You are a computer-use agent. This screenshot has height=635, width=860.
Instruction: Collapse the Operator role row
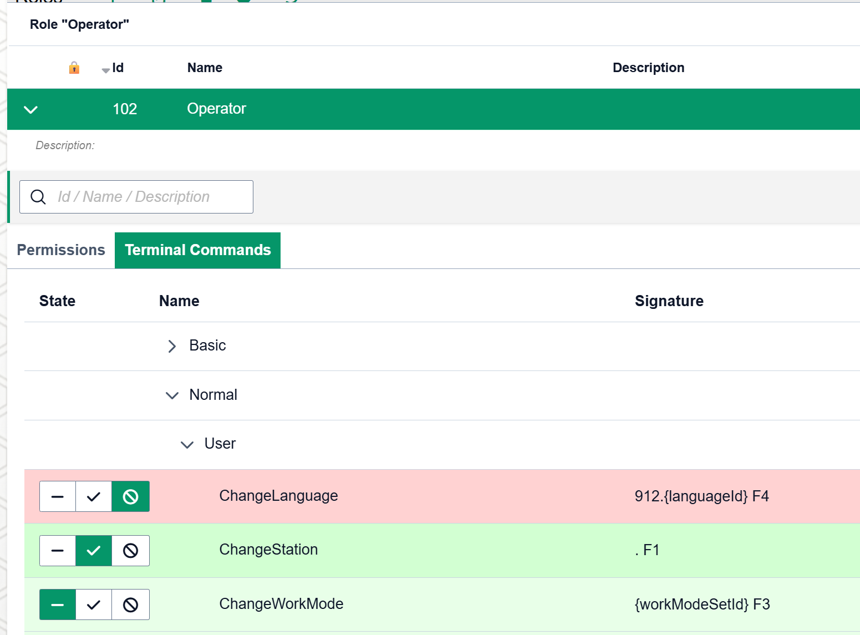(x=30, y=109)
